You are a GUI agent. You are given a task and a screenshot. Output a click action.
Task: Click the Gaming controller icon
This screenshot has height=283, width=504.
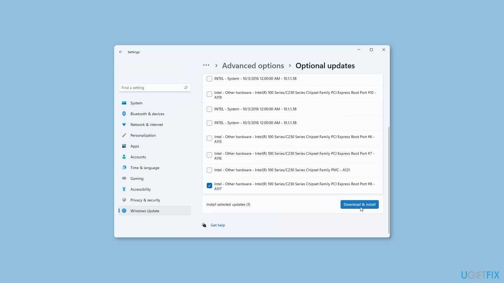tap(124, 178)
